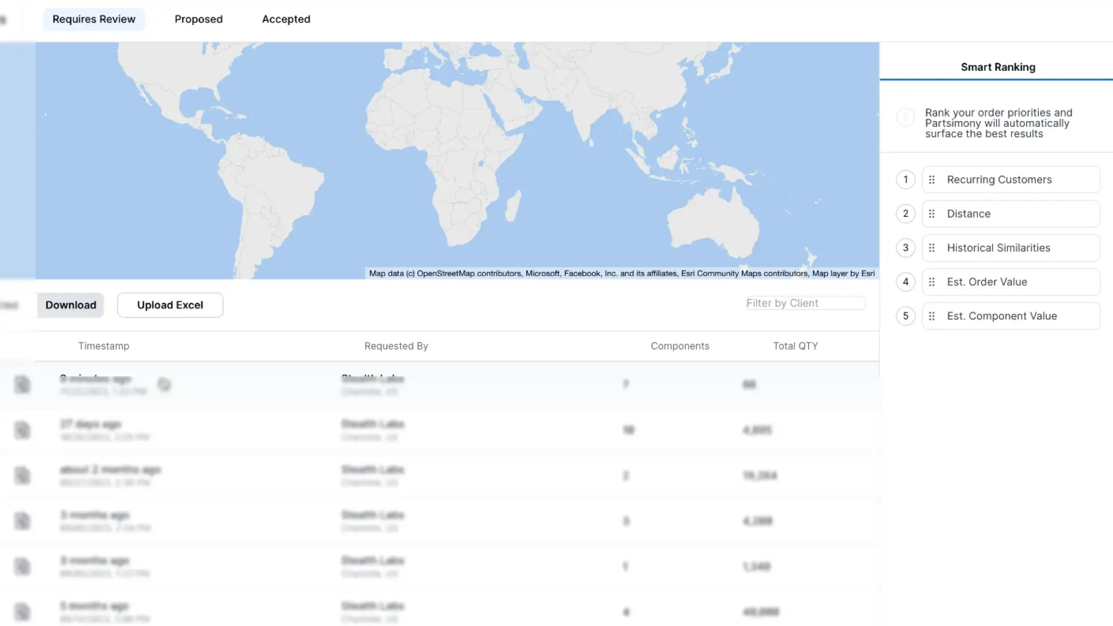This screenshot has width=1113, height=626.
Task: Click the Download button
Action: pos(70,304)
